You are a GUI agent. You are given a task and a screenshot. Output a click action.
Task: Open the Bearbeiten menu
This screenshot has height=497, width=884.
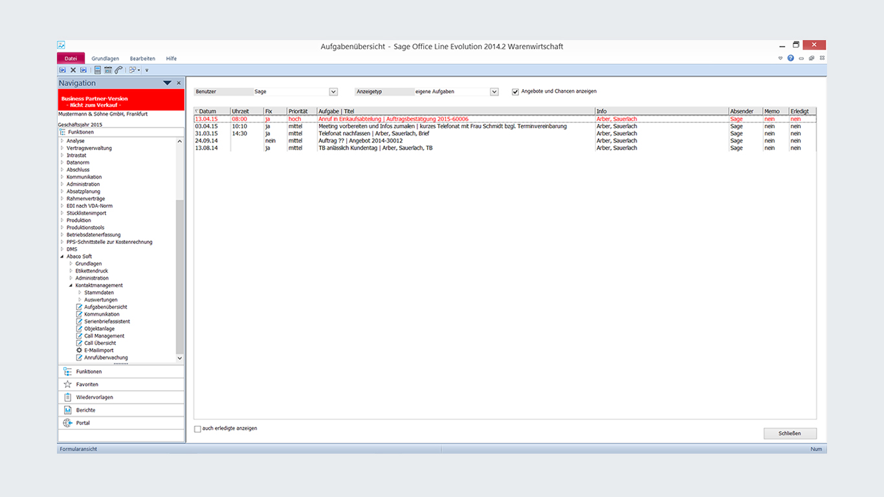tap(142, 58)
